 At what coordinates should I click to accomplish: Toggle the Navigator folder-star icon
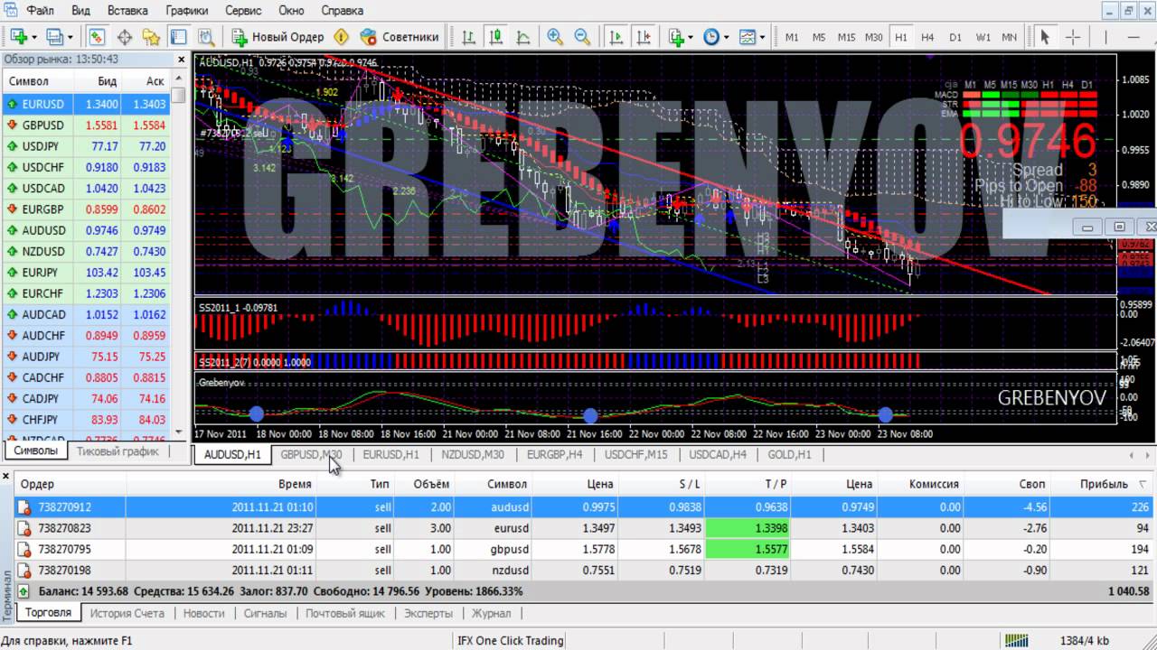(151, 37)
